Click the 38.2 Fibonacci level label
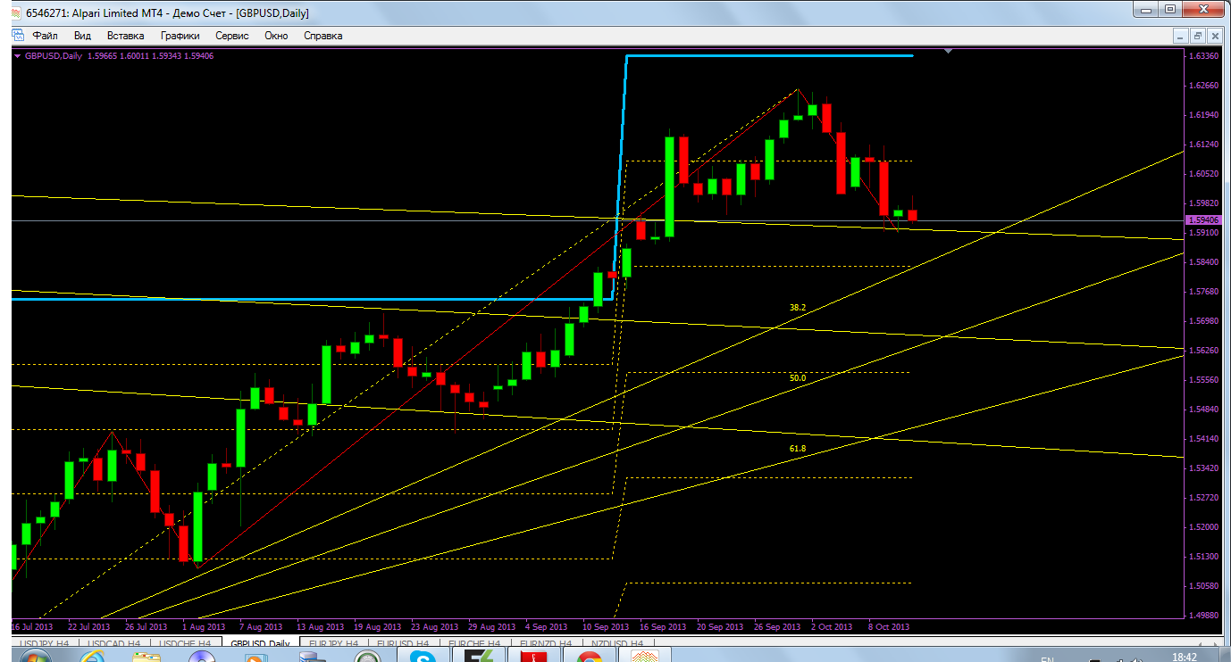1231x662 pixels. 797,308
